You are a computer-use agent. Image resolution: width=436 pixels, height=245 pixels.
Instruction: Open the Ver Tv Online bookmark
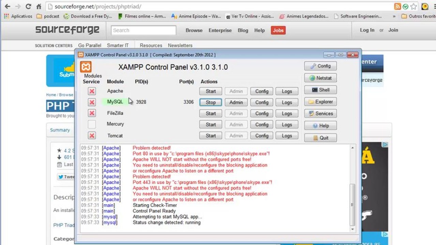tap(250, 16)
